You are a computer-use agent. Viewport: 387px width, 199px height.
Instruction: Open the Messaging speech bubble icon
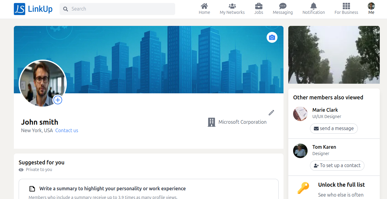(x=283, y=6)
